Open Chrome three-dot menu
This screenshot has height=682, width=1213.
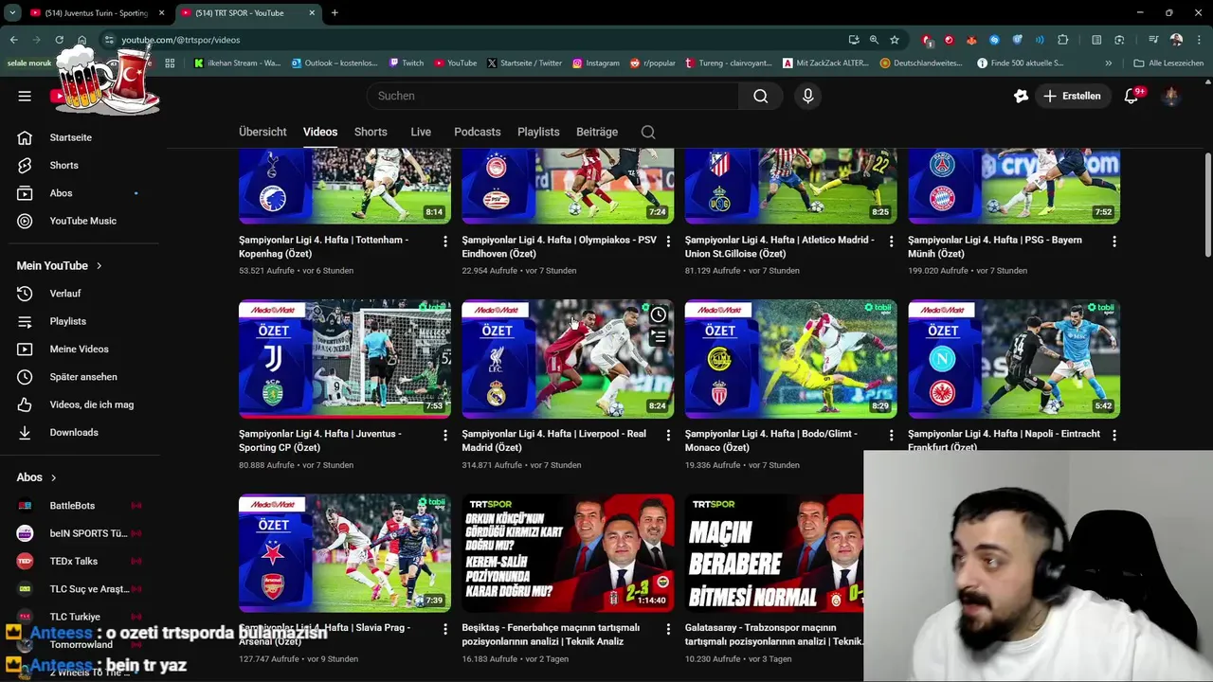point(1199,40)
